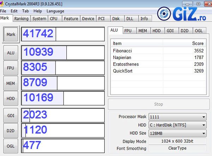Click the Font Smoothing value ClearType

[x=177, y=148]
